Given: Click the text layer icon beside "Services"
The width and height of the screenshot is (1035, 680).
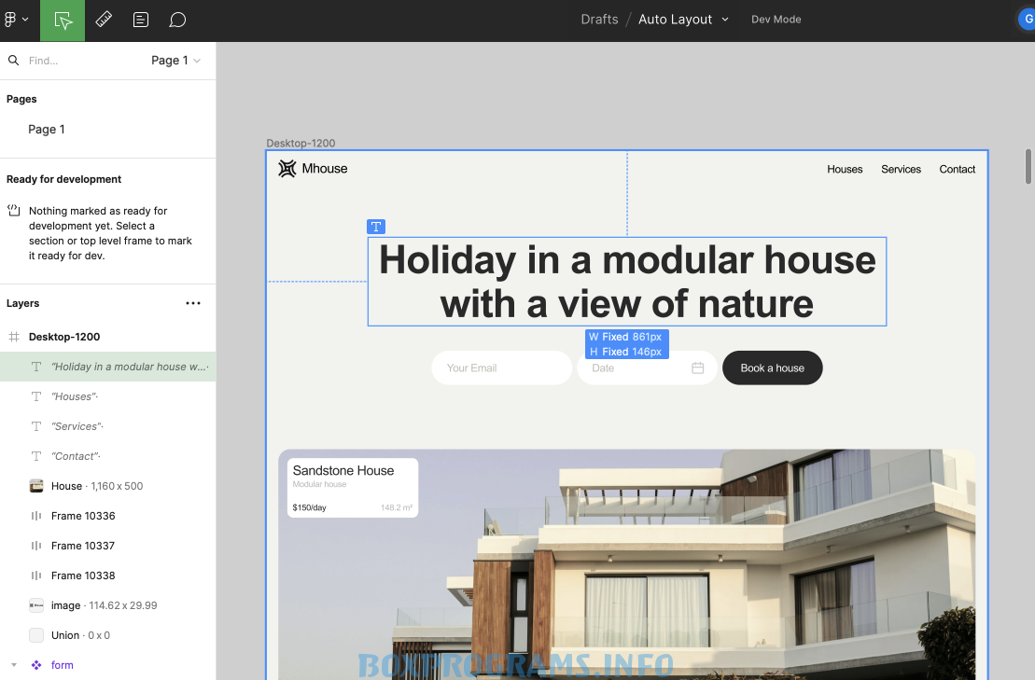Looking at the screenshot, I should point(36,426).
